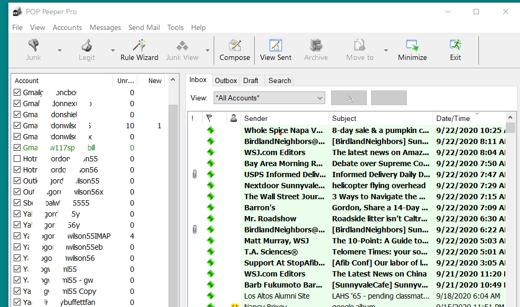Click the green diamond on Bay Area Morning row
This screenshot has width=520, height=307.
(211, 163)
